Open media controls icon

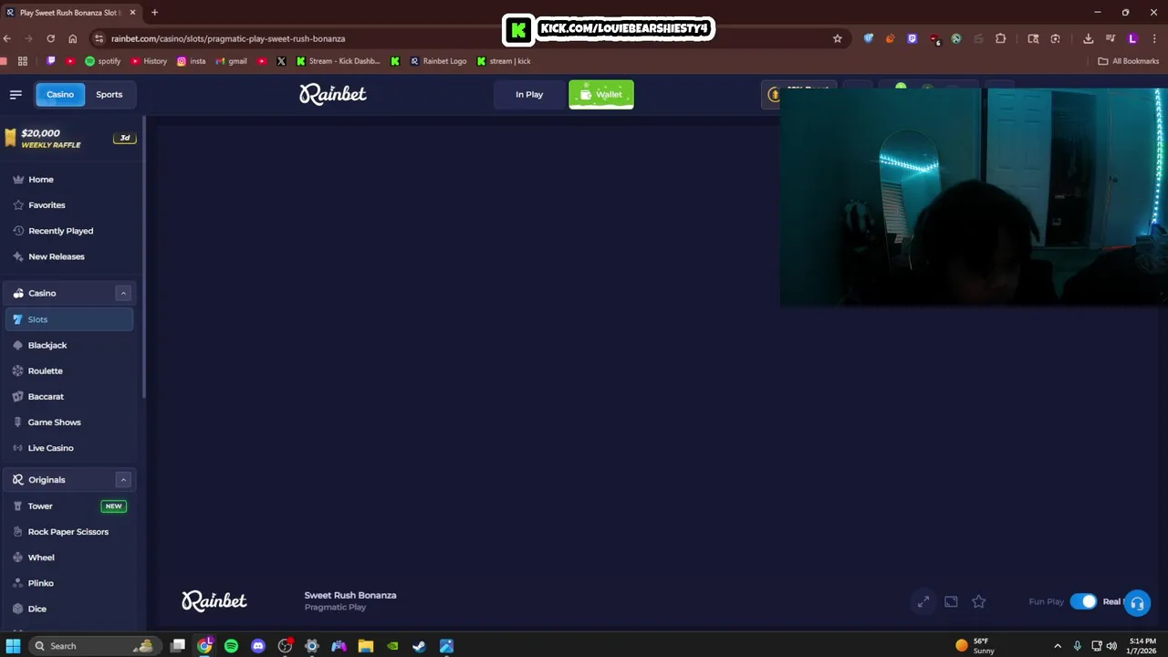(x=1110, y=38)
